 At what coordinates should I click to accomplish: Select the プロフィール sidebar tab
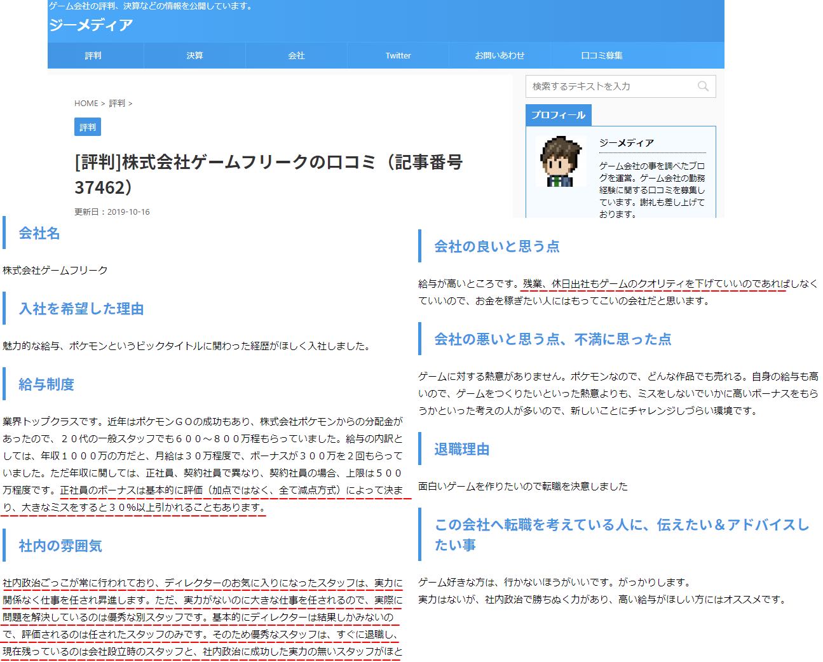[558, 115]
